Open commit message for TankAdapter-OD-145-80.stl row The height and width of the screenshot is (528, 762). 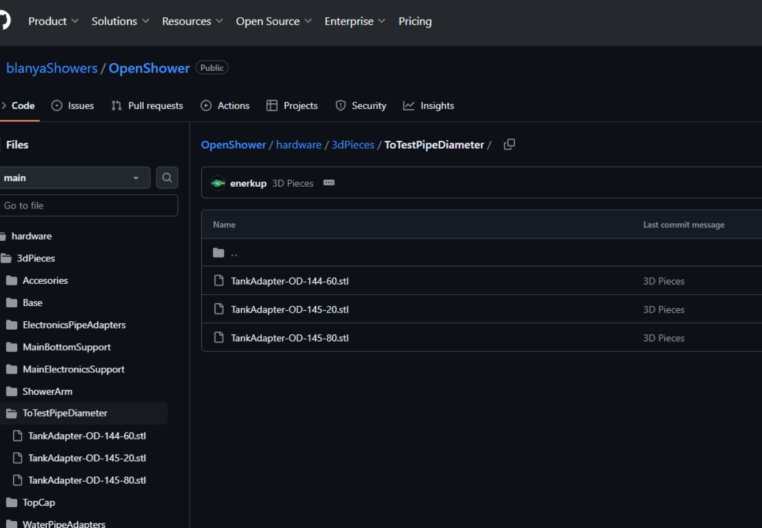coord(664,338)
